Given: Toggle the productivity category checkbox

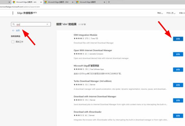Looking at the screenshot, I should (13, 42).
